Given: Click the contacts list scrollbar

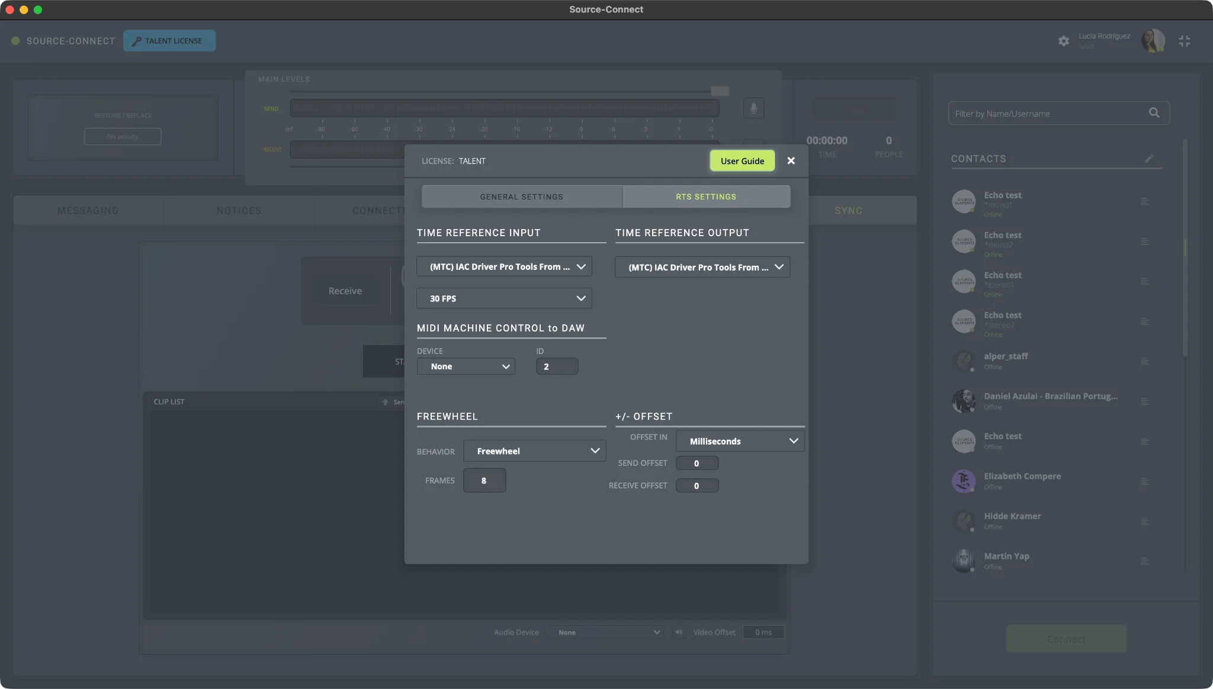Looking at the screenshot, I should (1185, 249).
